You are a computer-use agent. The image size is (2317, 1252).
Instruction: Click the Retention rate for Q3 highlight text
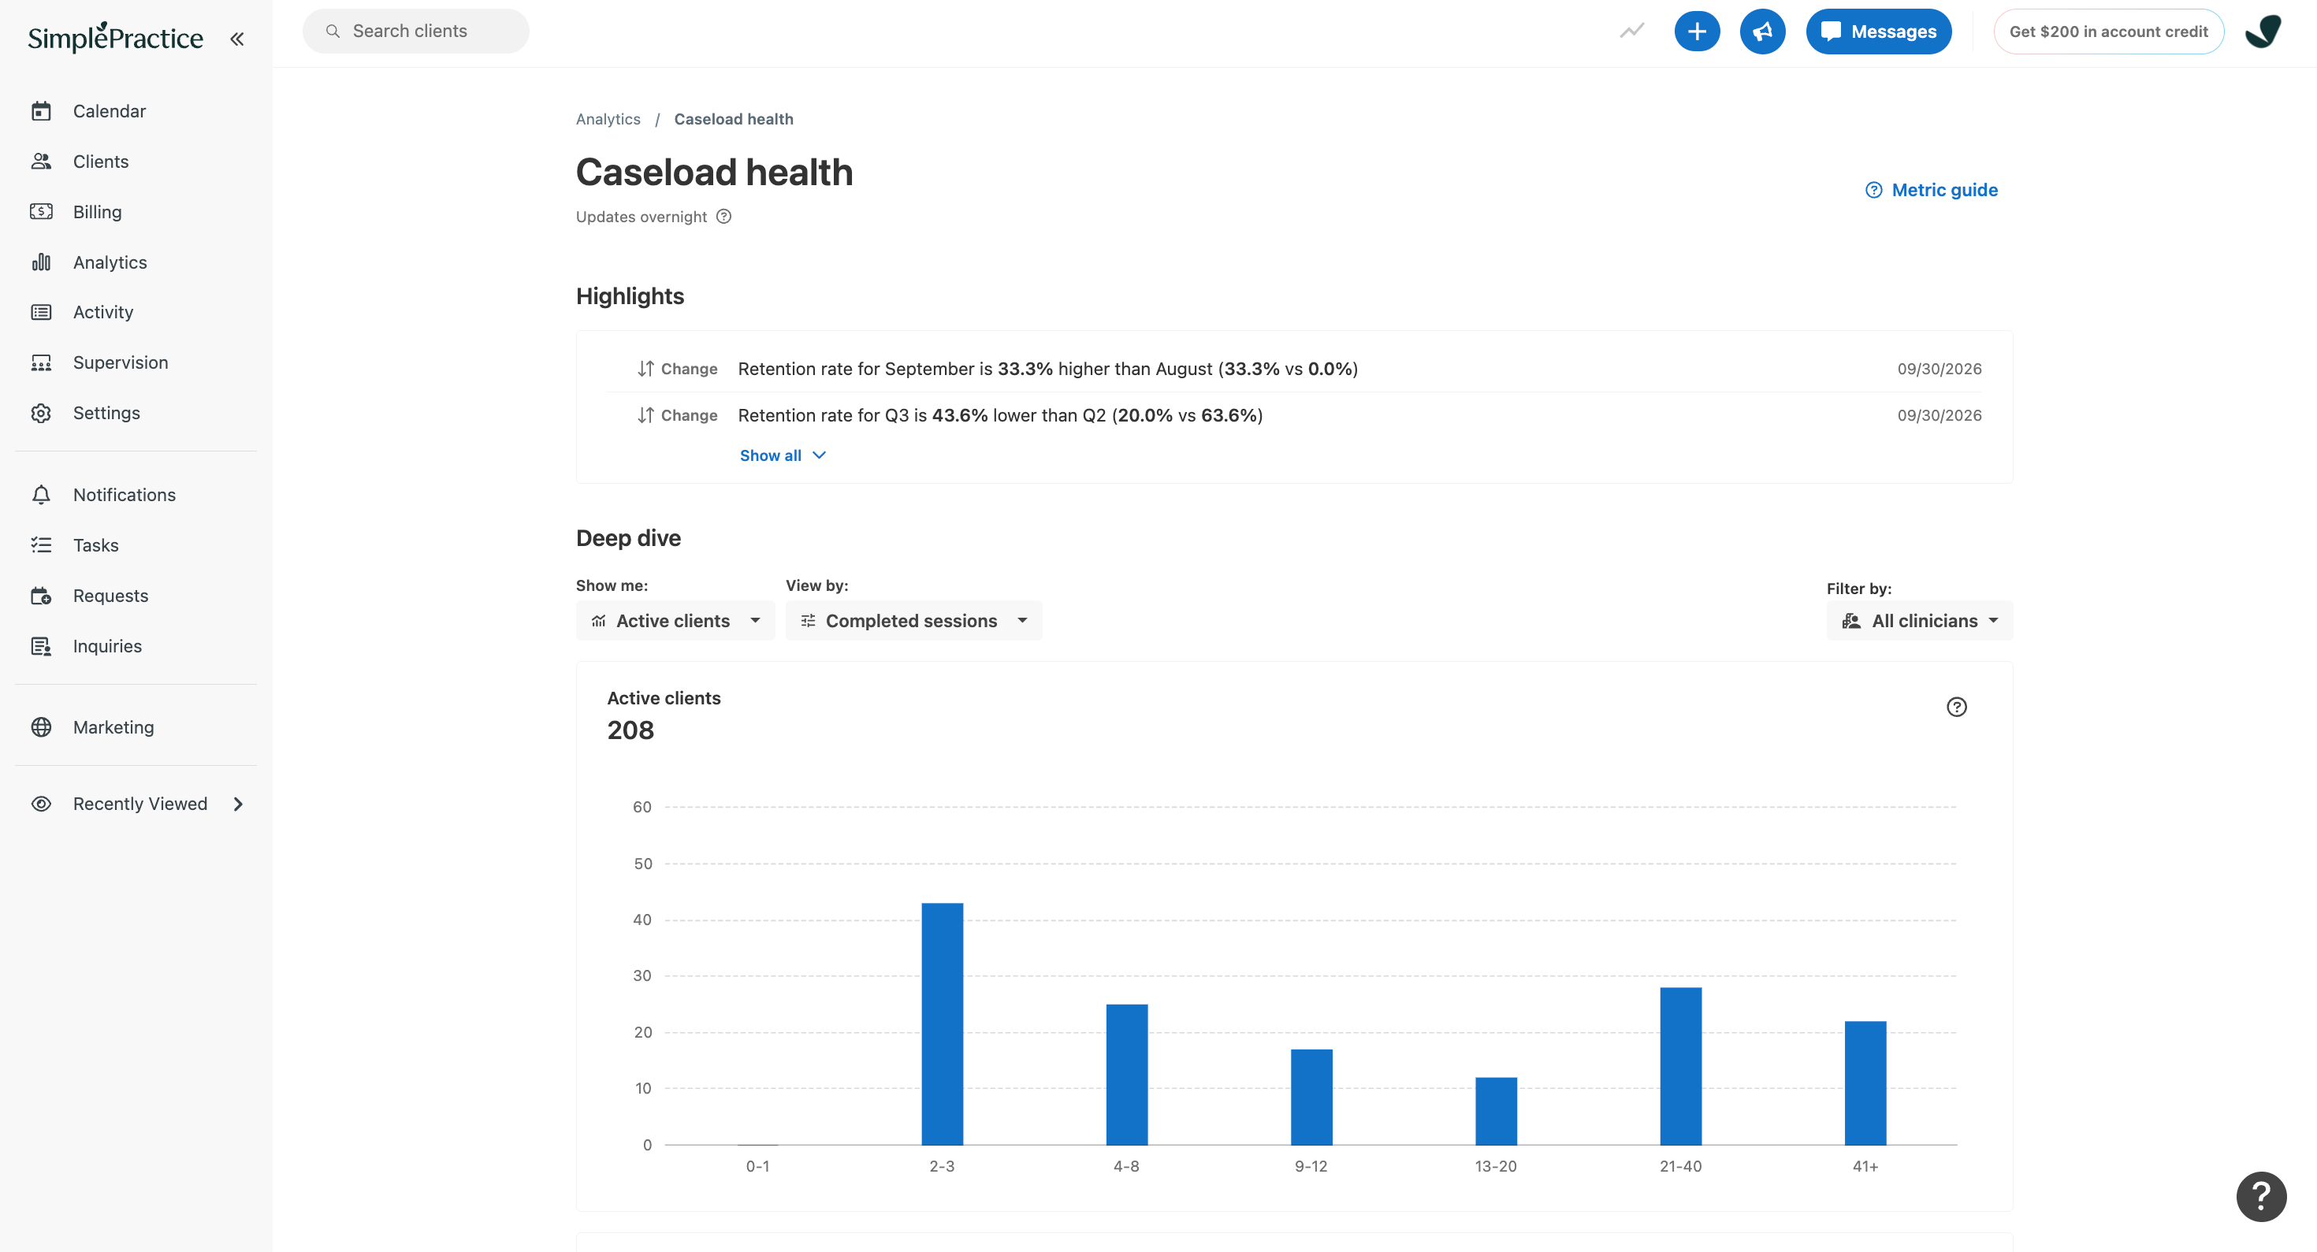click(x=1000, y=415)
